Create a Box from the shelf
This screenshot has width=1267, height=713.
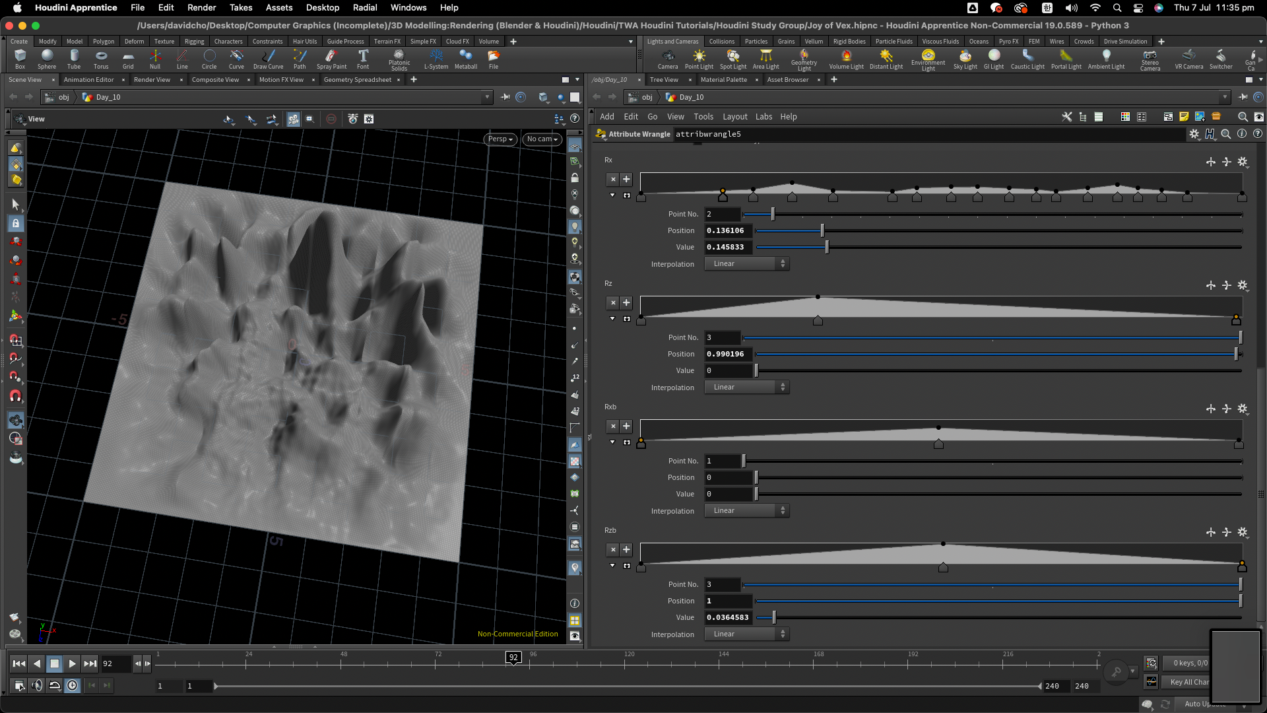20,59
